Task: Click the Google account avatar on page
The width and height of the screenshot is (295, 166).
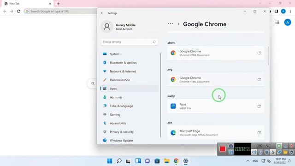Action: click(x=288, y=23)
